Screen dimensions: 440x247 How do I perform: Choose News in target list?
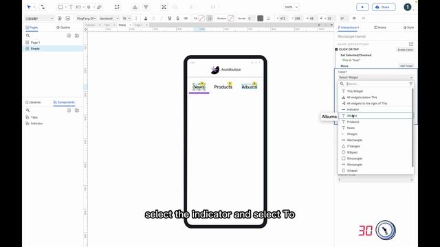point(375,128)
